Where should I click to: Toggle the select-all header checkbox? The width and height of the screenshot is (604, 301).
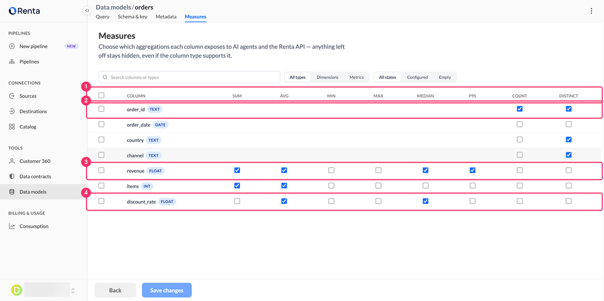click(x=101, y=95)
